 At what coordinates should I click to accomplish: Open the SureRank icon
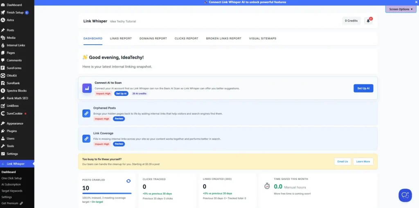coord(3,83)
